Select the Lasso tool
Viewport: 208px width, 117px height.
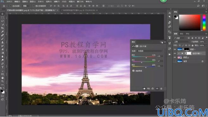click(3, 21)
